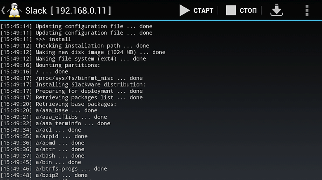Start the Linux container with СТАРТ

coord(197,10)
